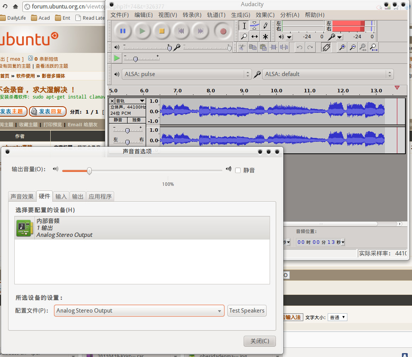Screen dimensions: 412x357
Task: Select the Draw pencil tool
Action: [265, 26]
